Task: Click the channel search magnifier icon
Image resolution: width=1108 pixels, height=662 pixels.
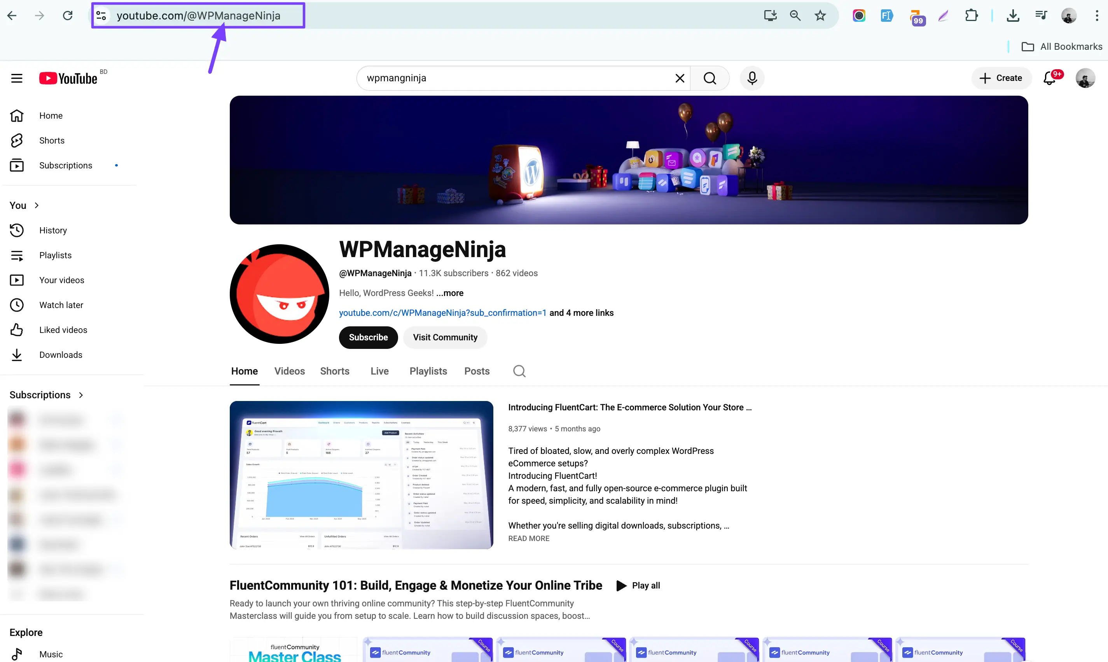Action: pyautogui.click(x=519, y=371)
